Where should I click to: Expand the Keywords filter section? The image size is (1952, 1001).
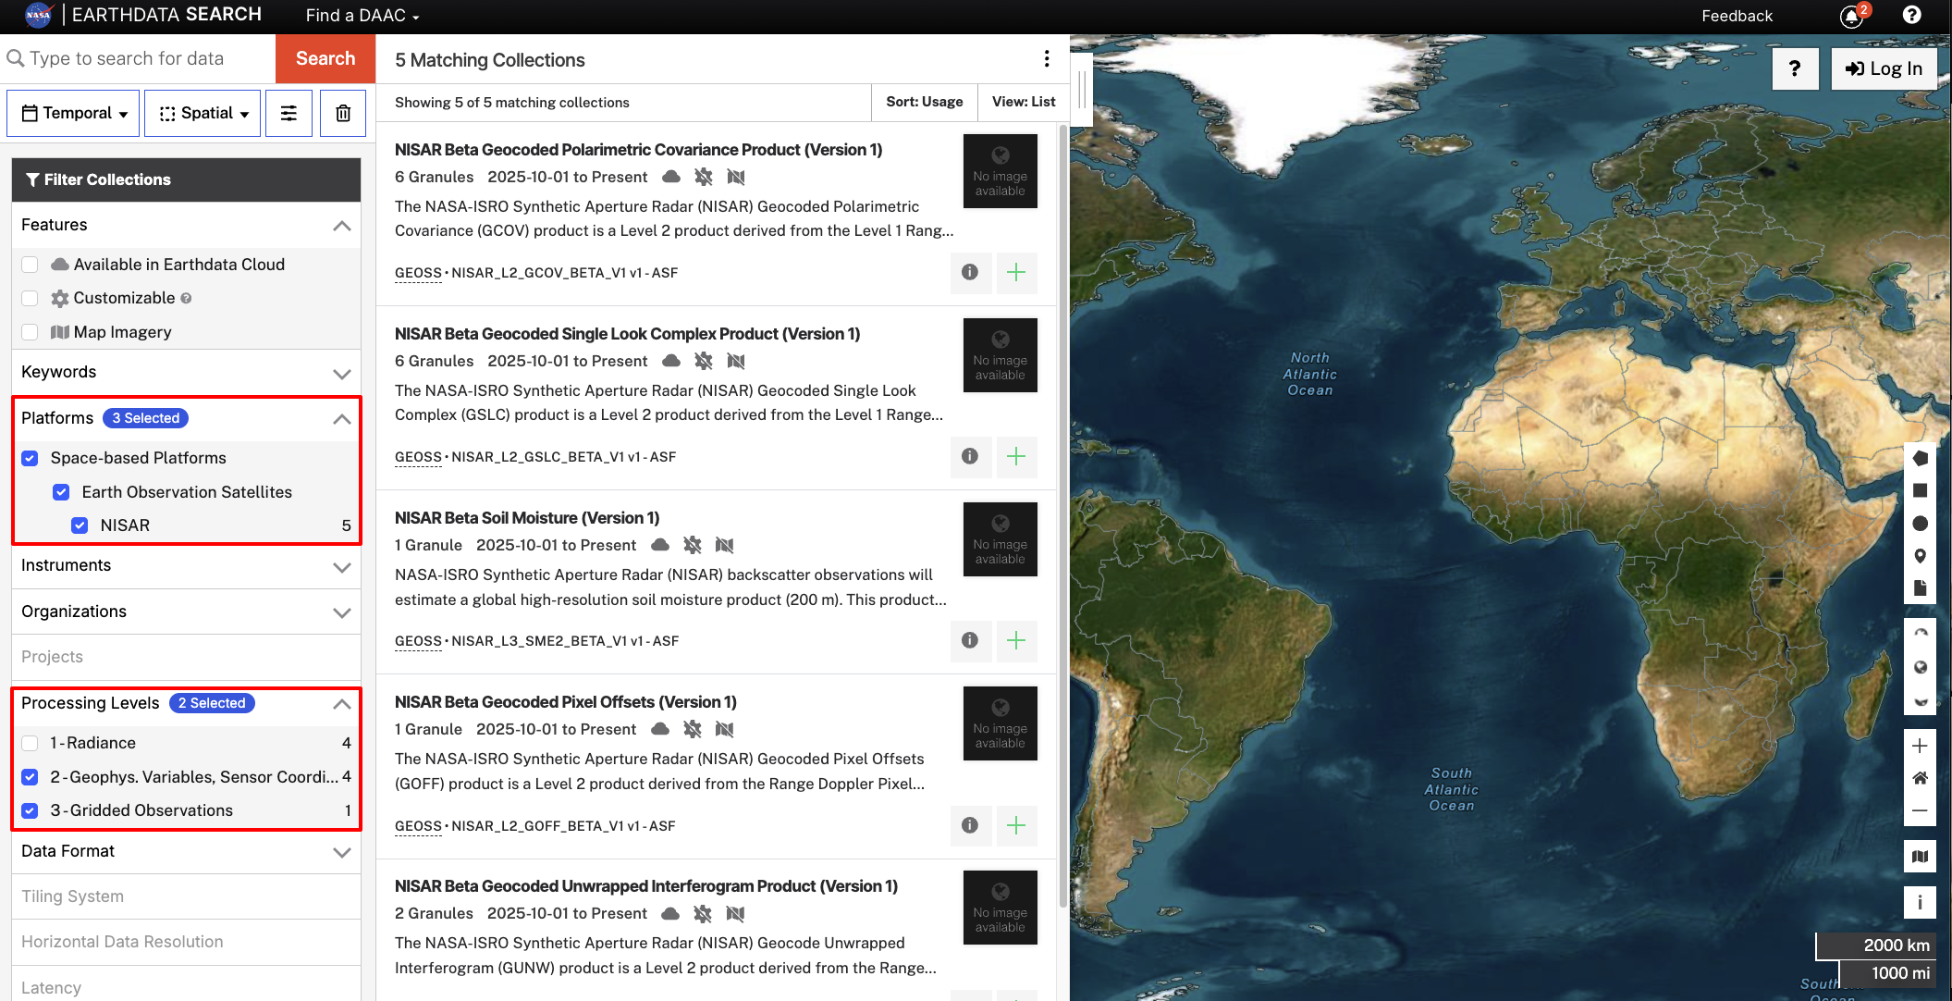[341, 373]
